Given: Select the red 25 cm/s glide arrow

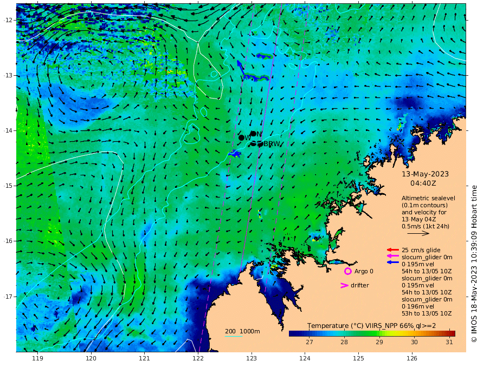Looking at the screenshot, I should pos(393,250).
